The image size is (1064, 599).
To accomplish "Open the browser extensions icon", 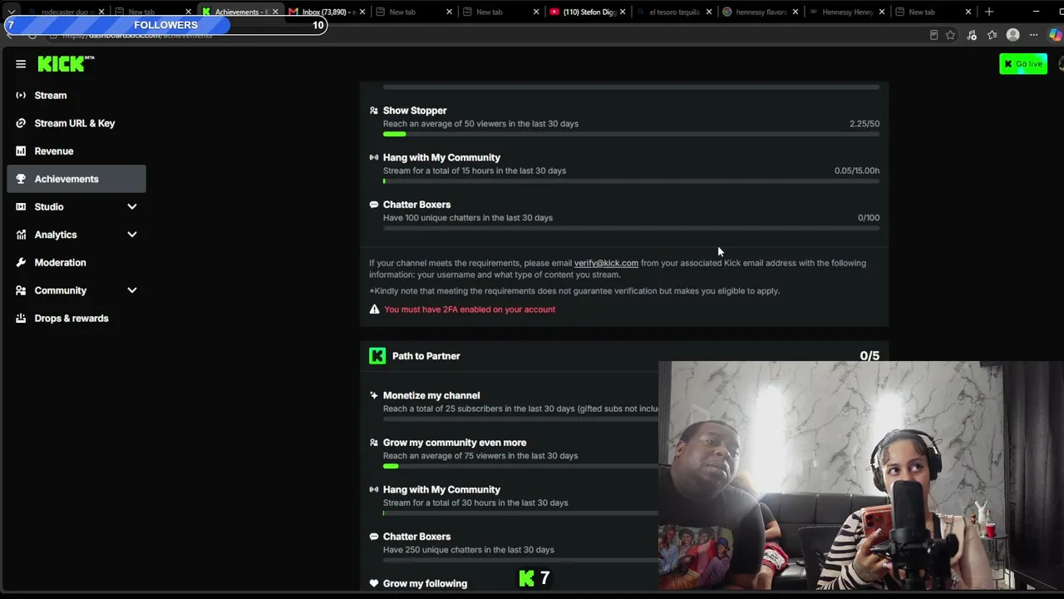I will pyautogui.click(x=972, y=35).
